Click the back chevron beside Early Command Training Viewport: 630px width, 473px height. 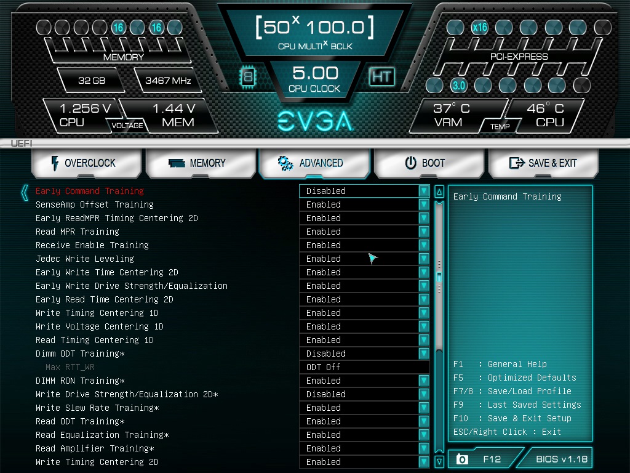click(25, 192)
